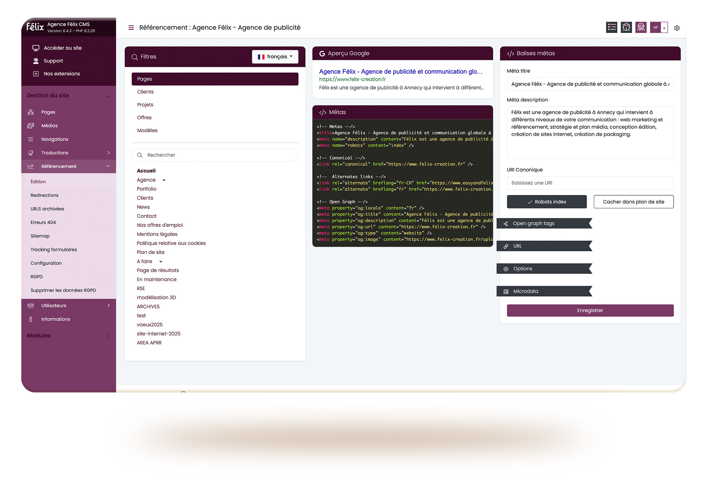The width and height of the screenshot is (706, 485).
Task: Click the Traductions icon in sidebar
Action: tap(31, 153)
